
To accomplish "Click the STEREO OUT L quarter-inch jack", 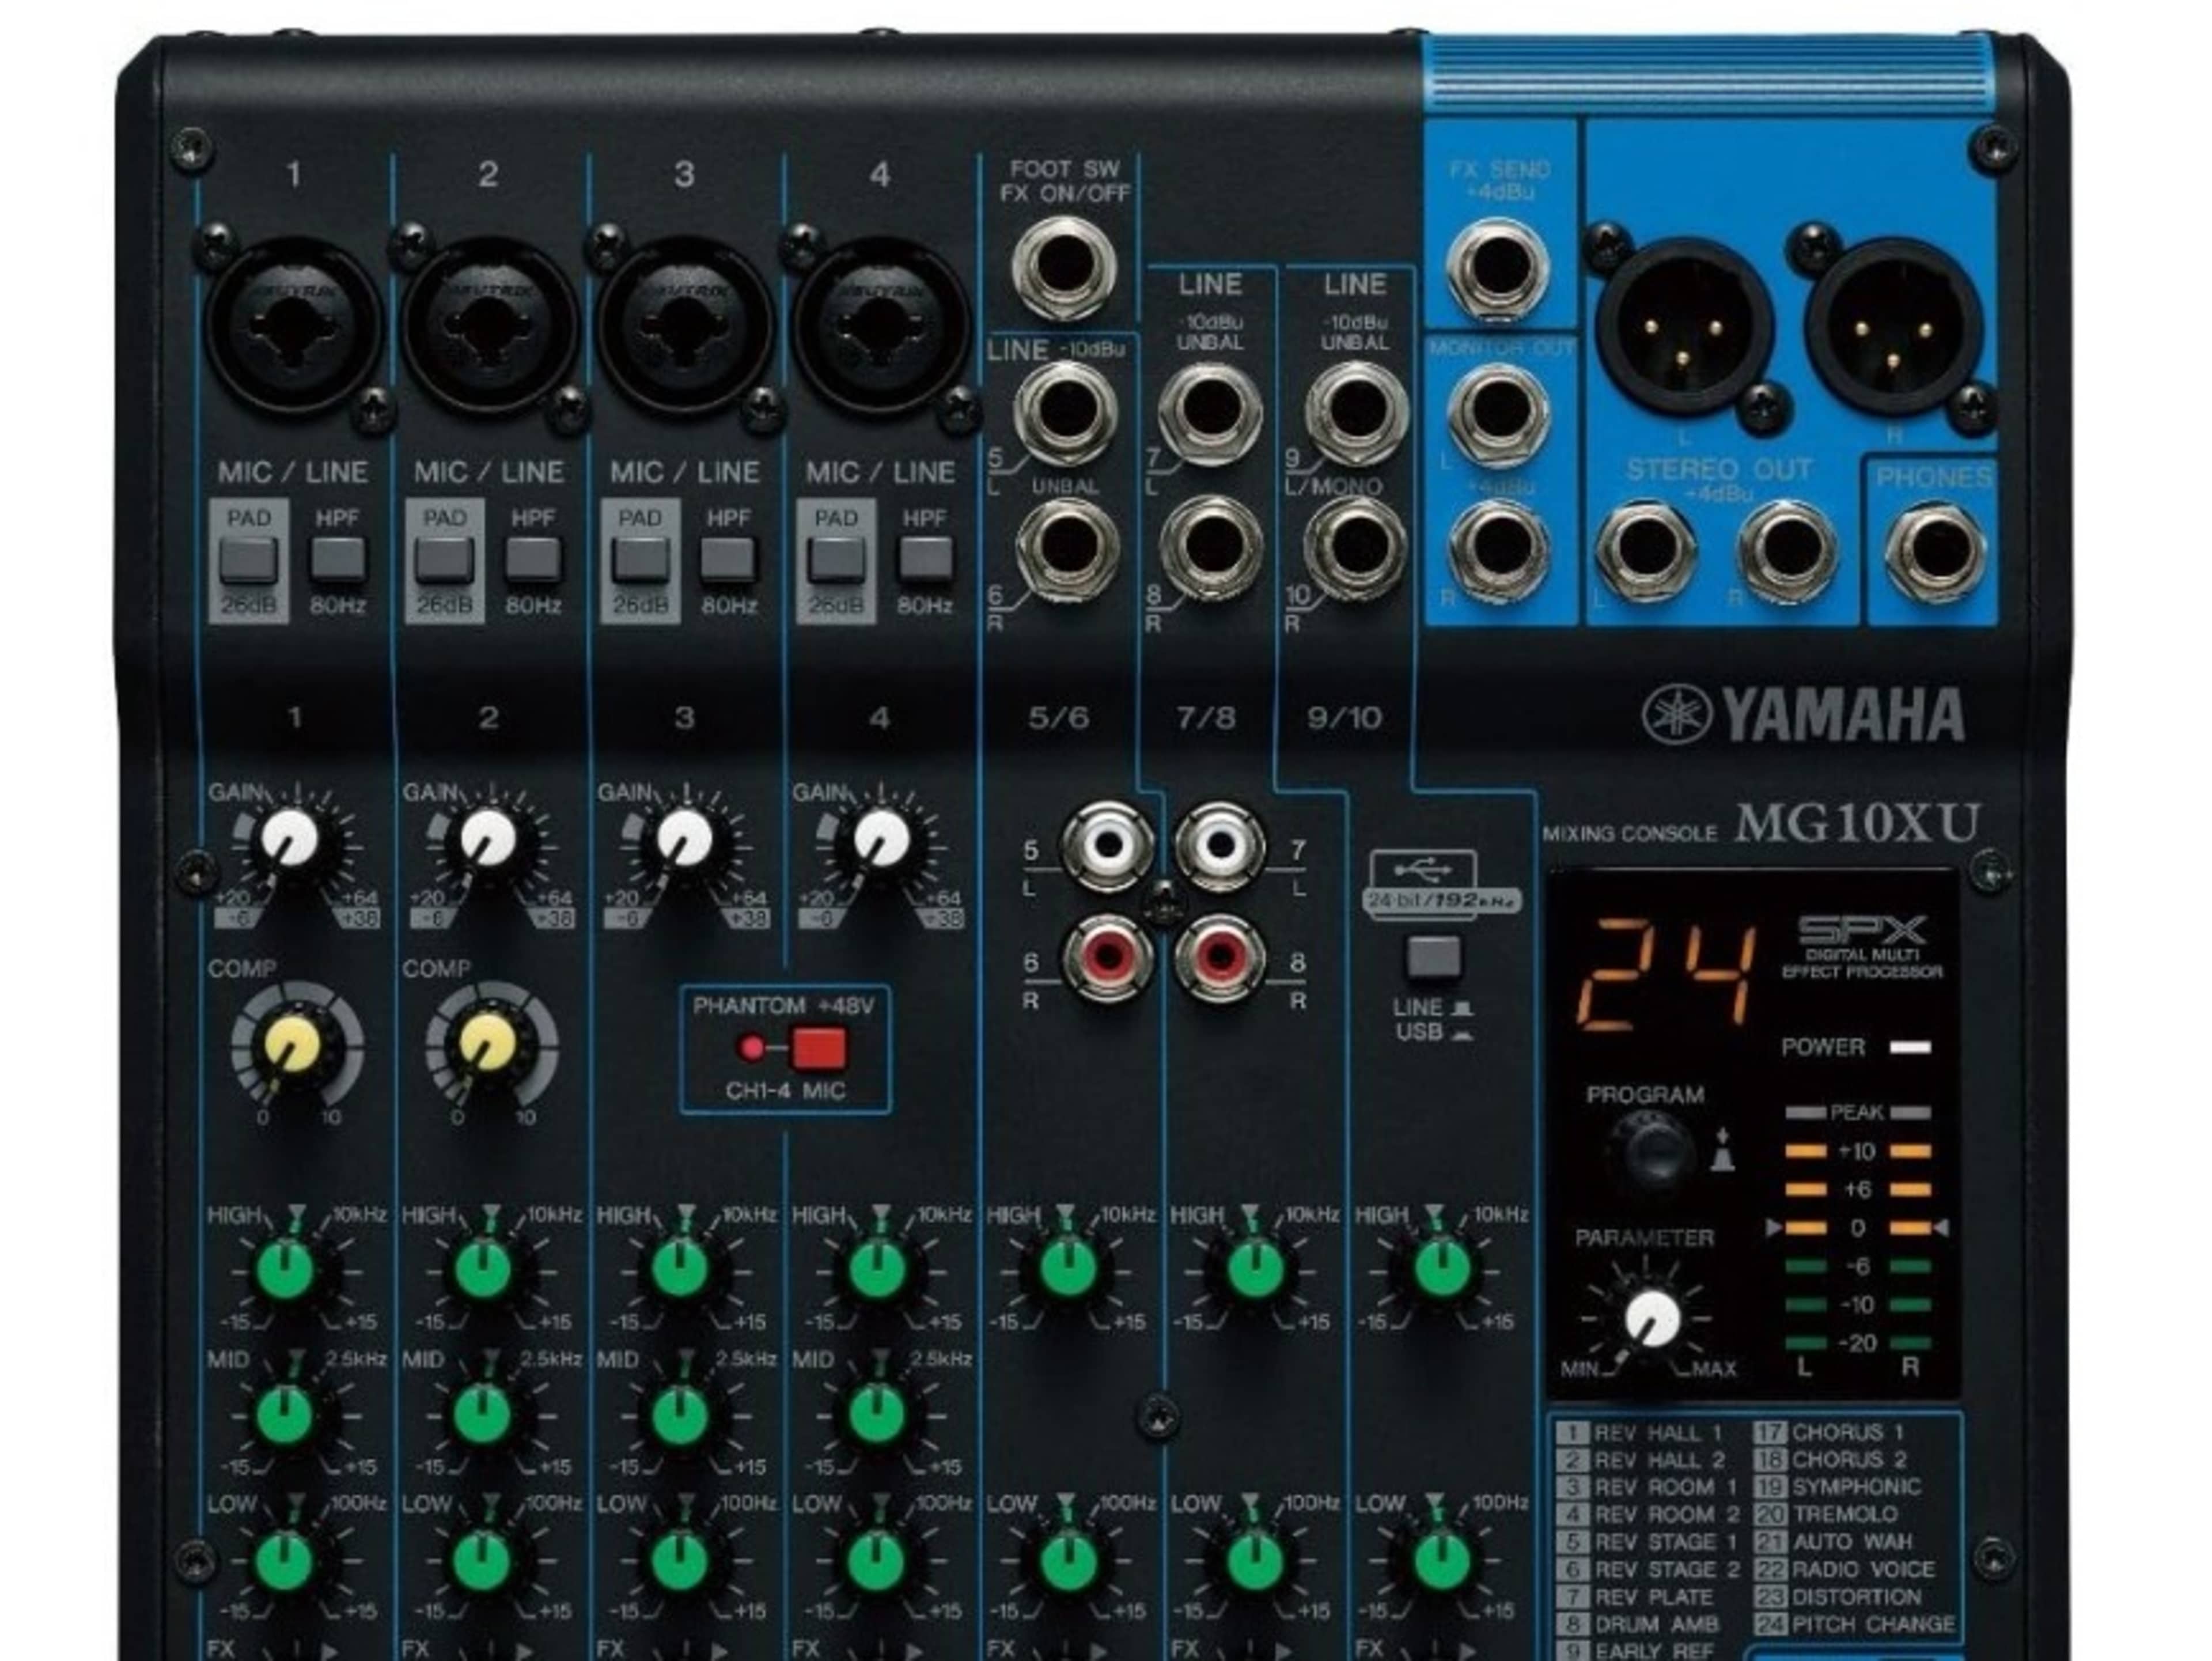I will click(1646, 552).
